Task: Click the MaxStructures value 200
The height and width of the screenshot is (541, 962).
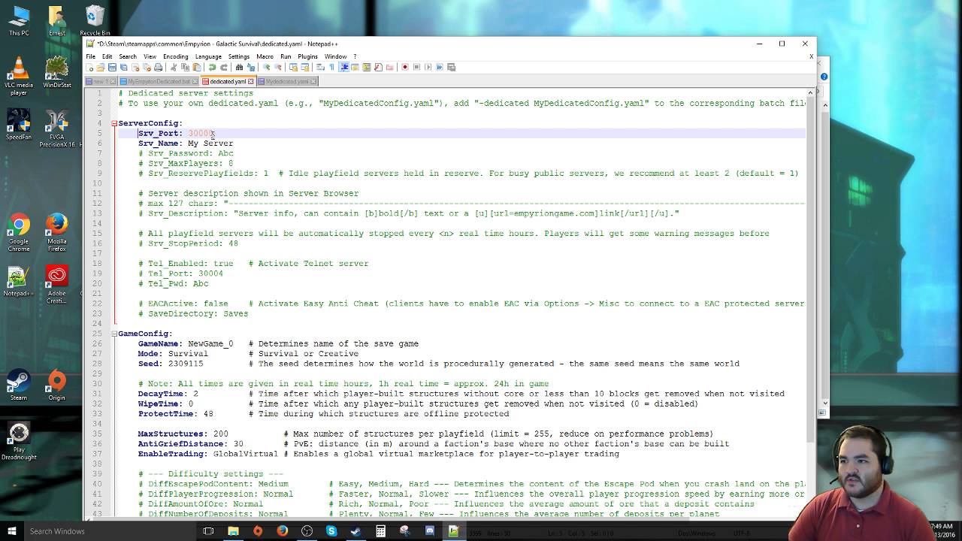Action: [x=220, y=434]
